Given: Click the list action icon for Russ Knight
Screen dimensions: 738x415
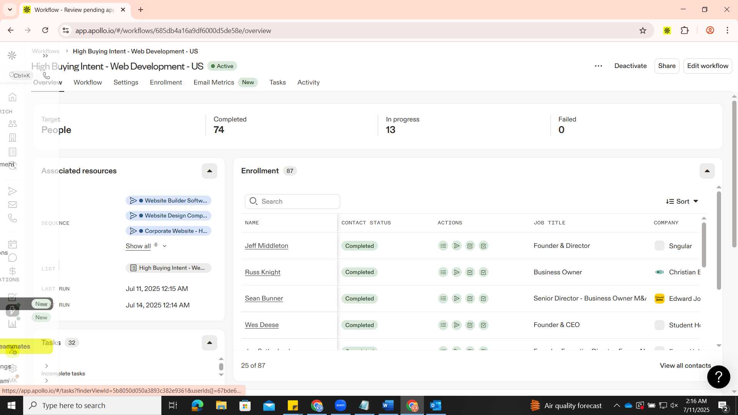Looking at the screenshot, I should point(443,272).
